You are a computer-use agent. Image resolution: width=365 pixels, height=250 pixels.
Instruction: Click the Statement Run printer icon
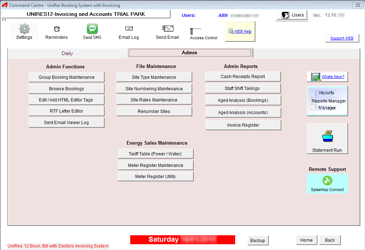[x=328, y=136]
